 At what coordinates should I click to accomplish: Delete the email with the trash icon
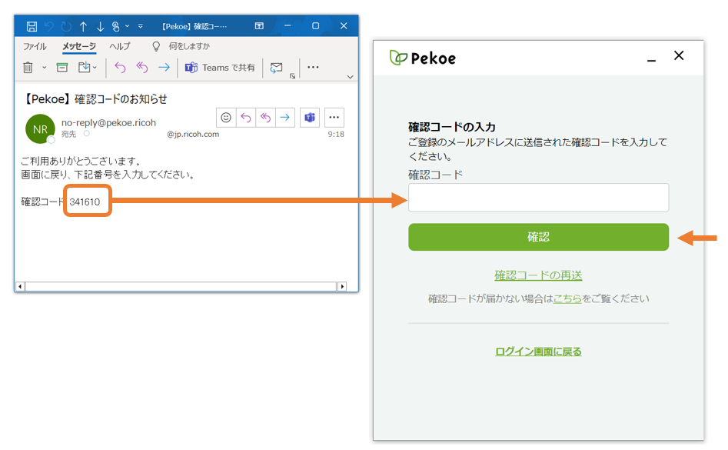coord(28,68)
